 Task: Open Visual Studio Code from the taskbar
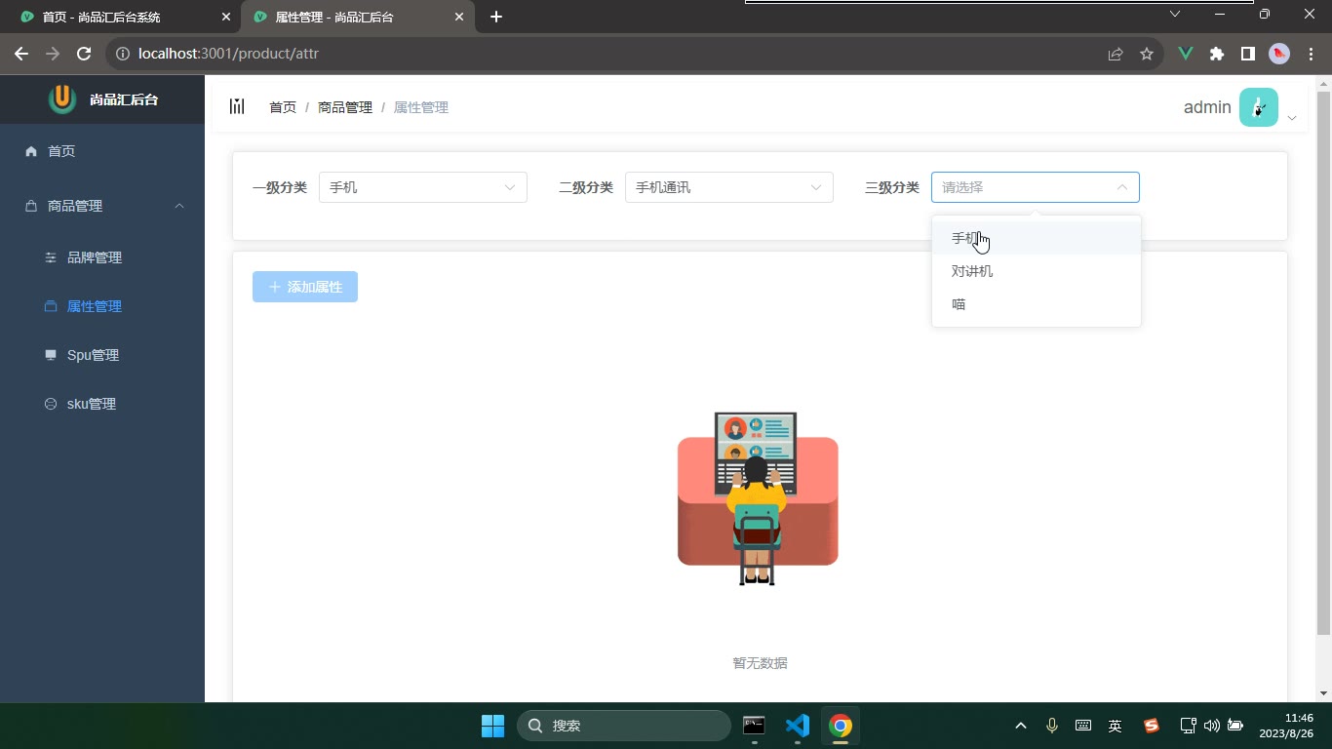pyautogui.click(x=798, y=726)
